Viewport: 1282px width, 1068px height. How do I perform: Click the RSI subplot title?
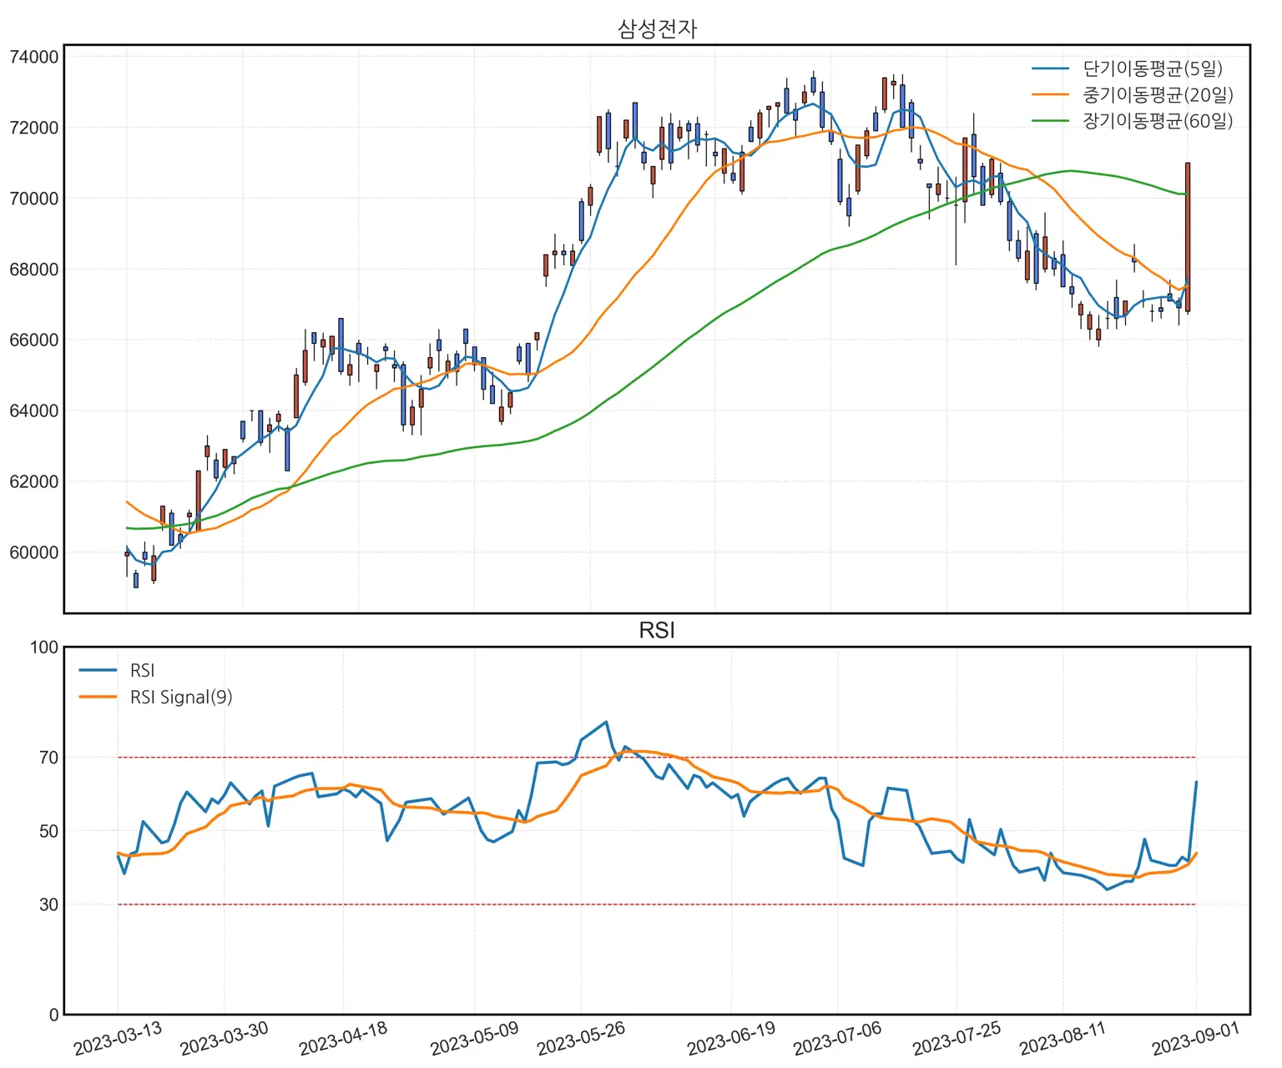click(657, 631)
